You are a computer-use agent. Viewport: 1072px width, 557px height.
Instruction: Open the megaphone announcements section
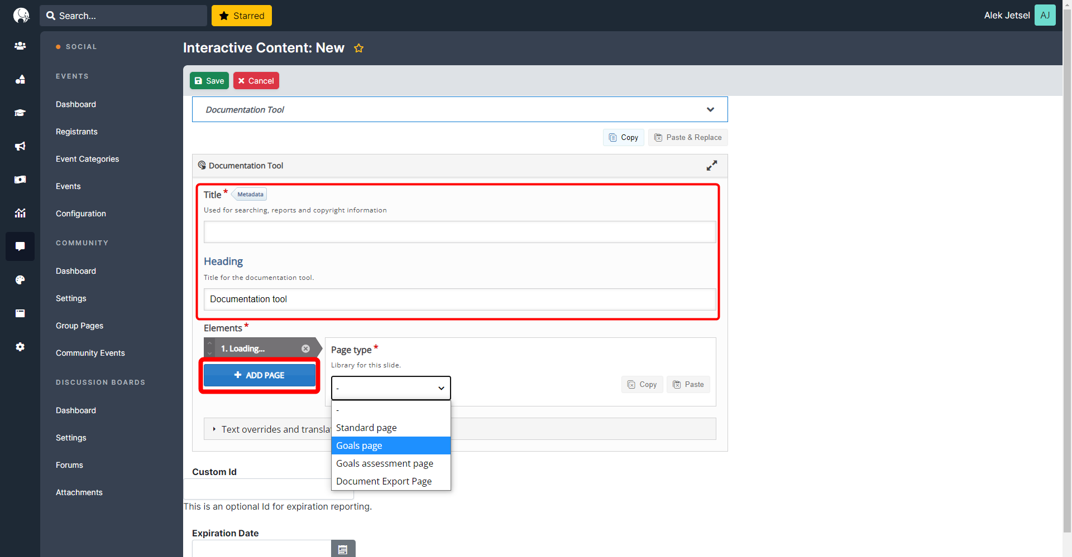(20, 146)
